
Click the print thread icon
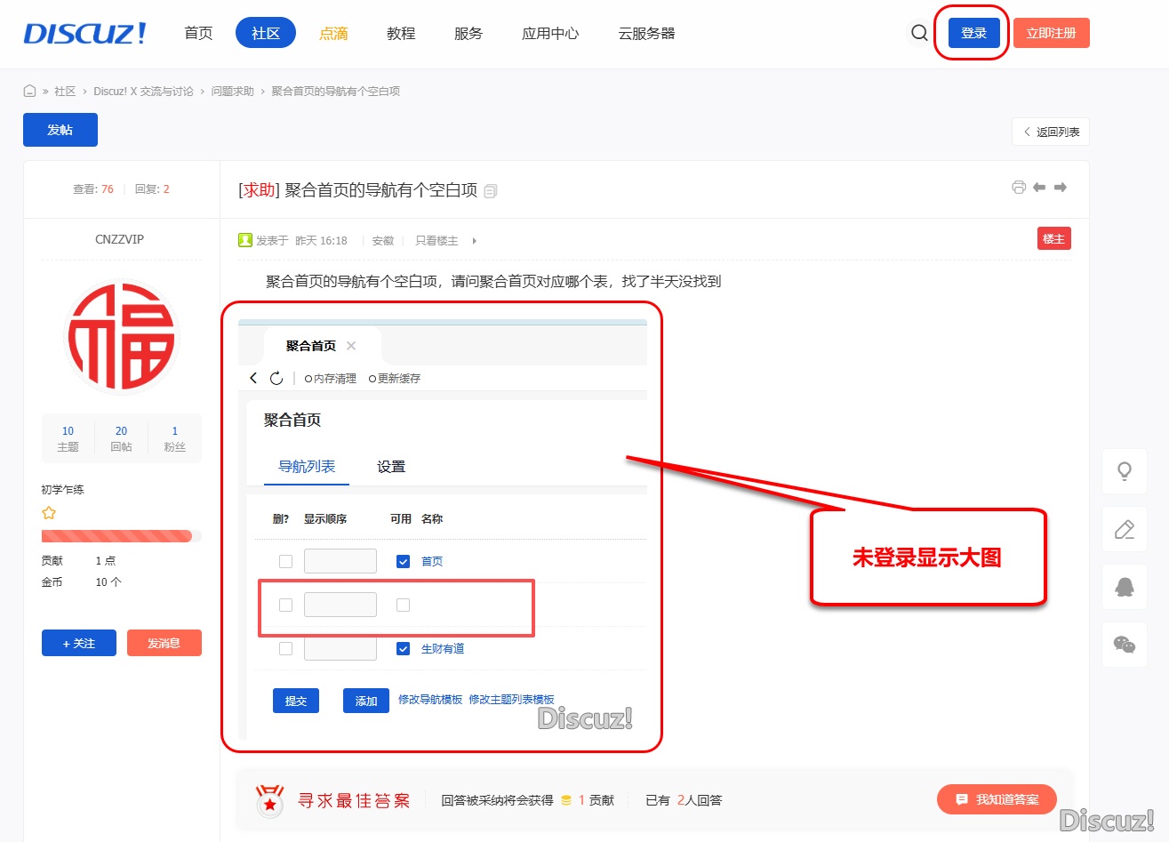[1019, 188]
